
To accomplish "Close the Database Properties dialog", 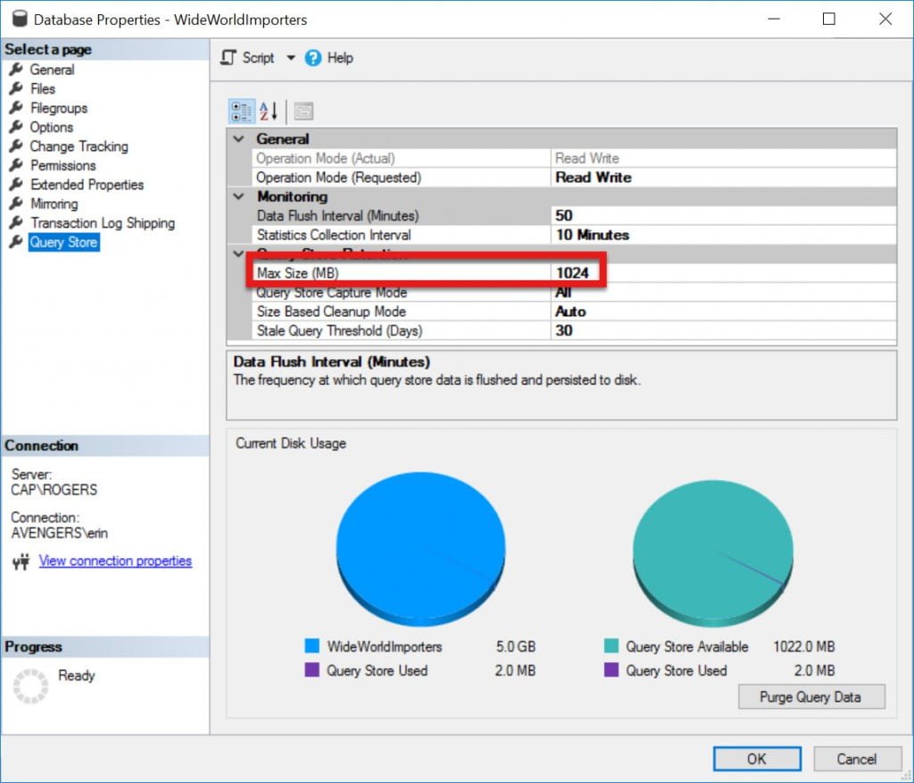I will coord(885,19).
